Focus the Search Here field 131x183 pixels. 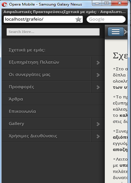(53, 32)
